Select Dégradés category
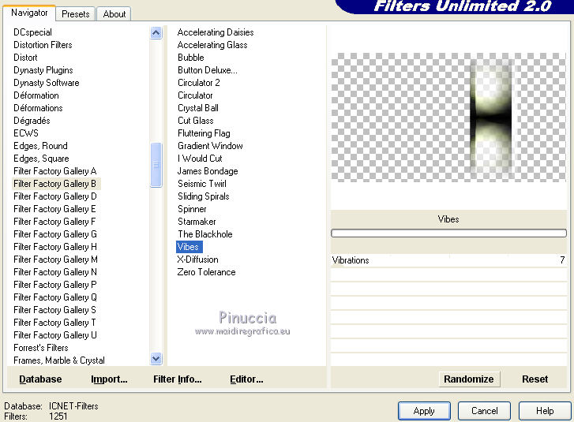Viewport: 574px width, 422px height. click(32, 121)
